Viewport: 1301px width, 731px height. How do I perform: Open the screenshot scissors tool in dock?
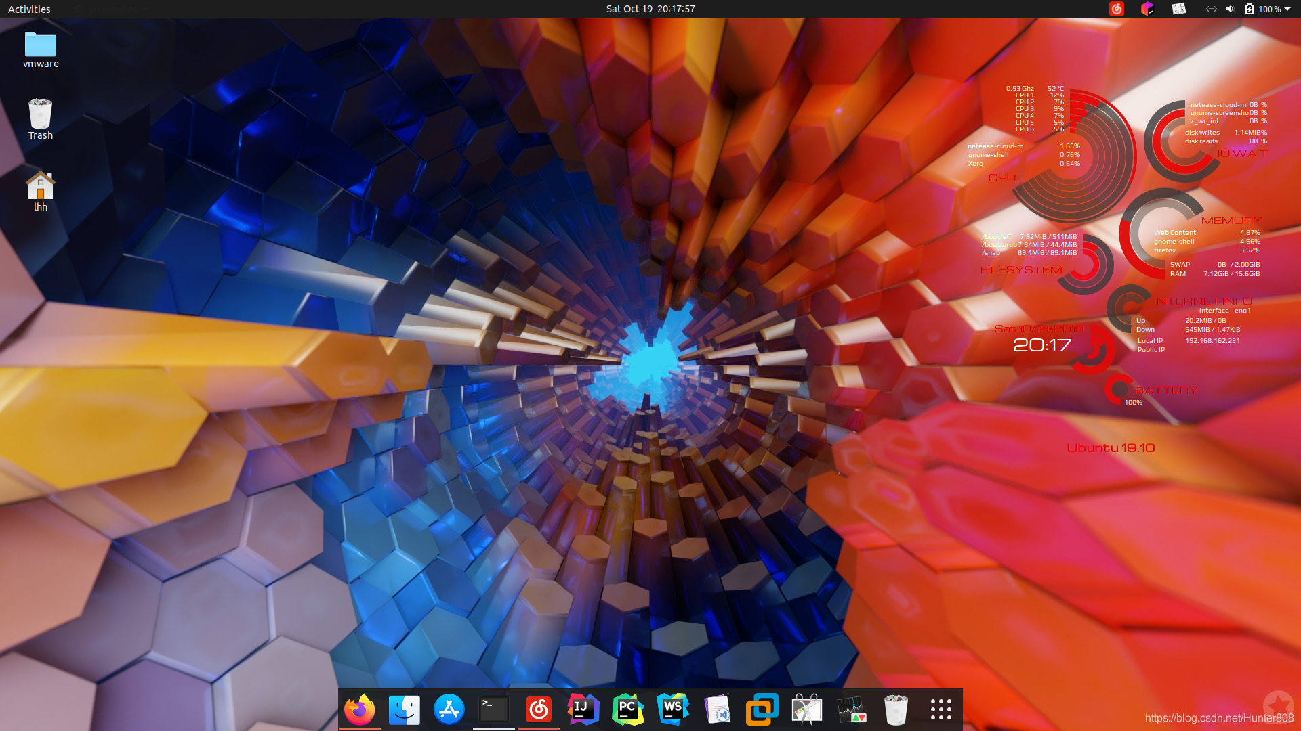(806, 709)
